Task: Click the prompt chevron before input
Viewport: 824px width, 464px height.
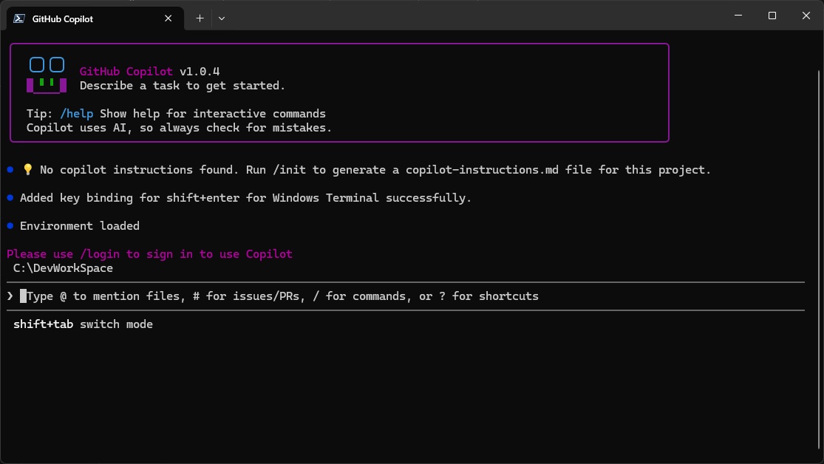Action: pyautogui.click(x=10, y=296)
